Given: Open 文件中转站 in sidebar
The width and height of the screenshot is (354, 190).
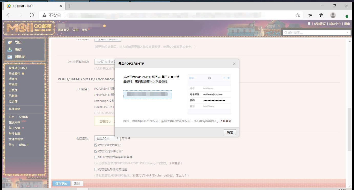Looking at the screenshot, I should [16, 139].
